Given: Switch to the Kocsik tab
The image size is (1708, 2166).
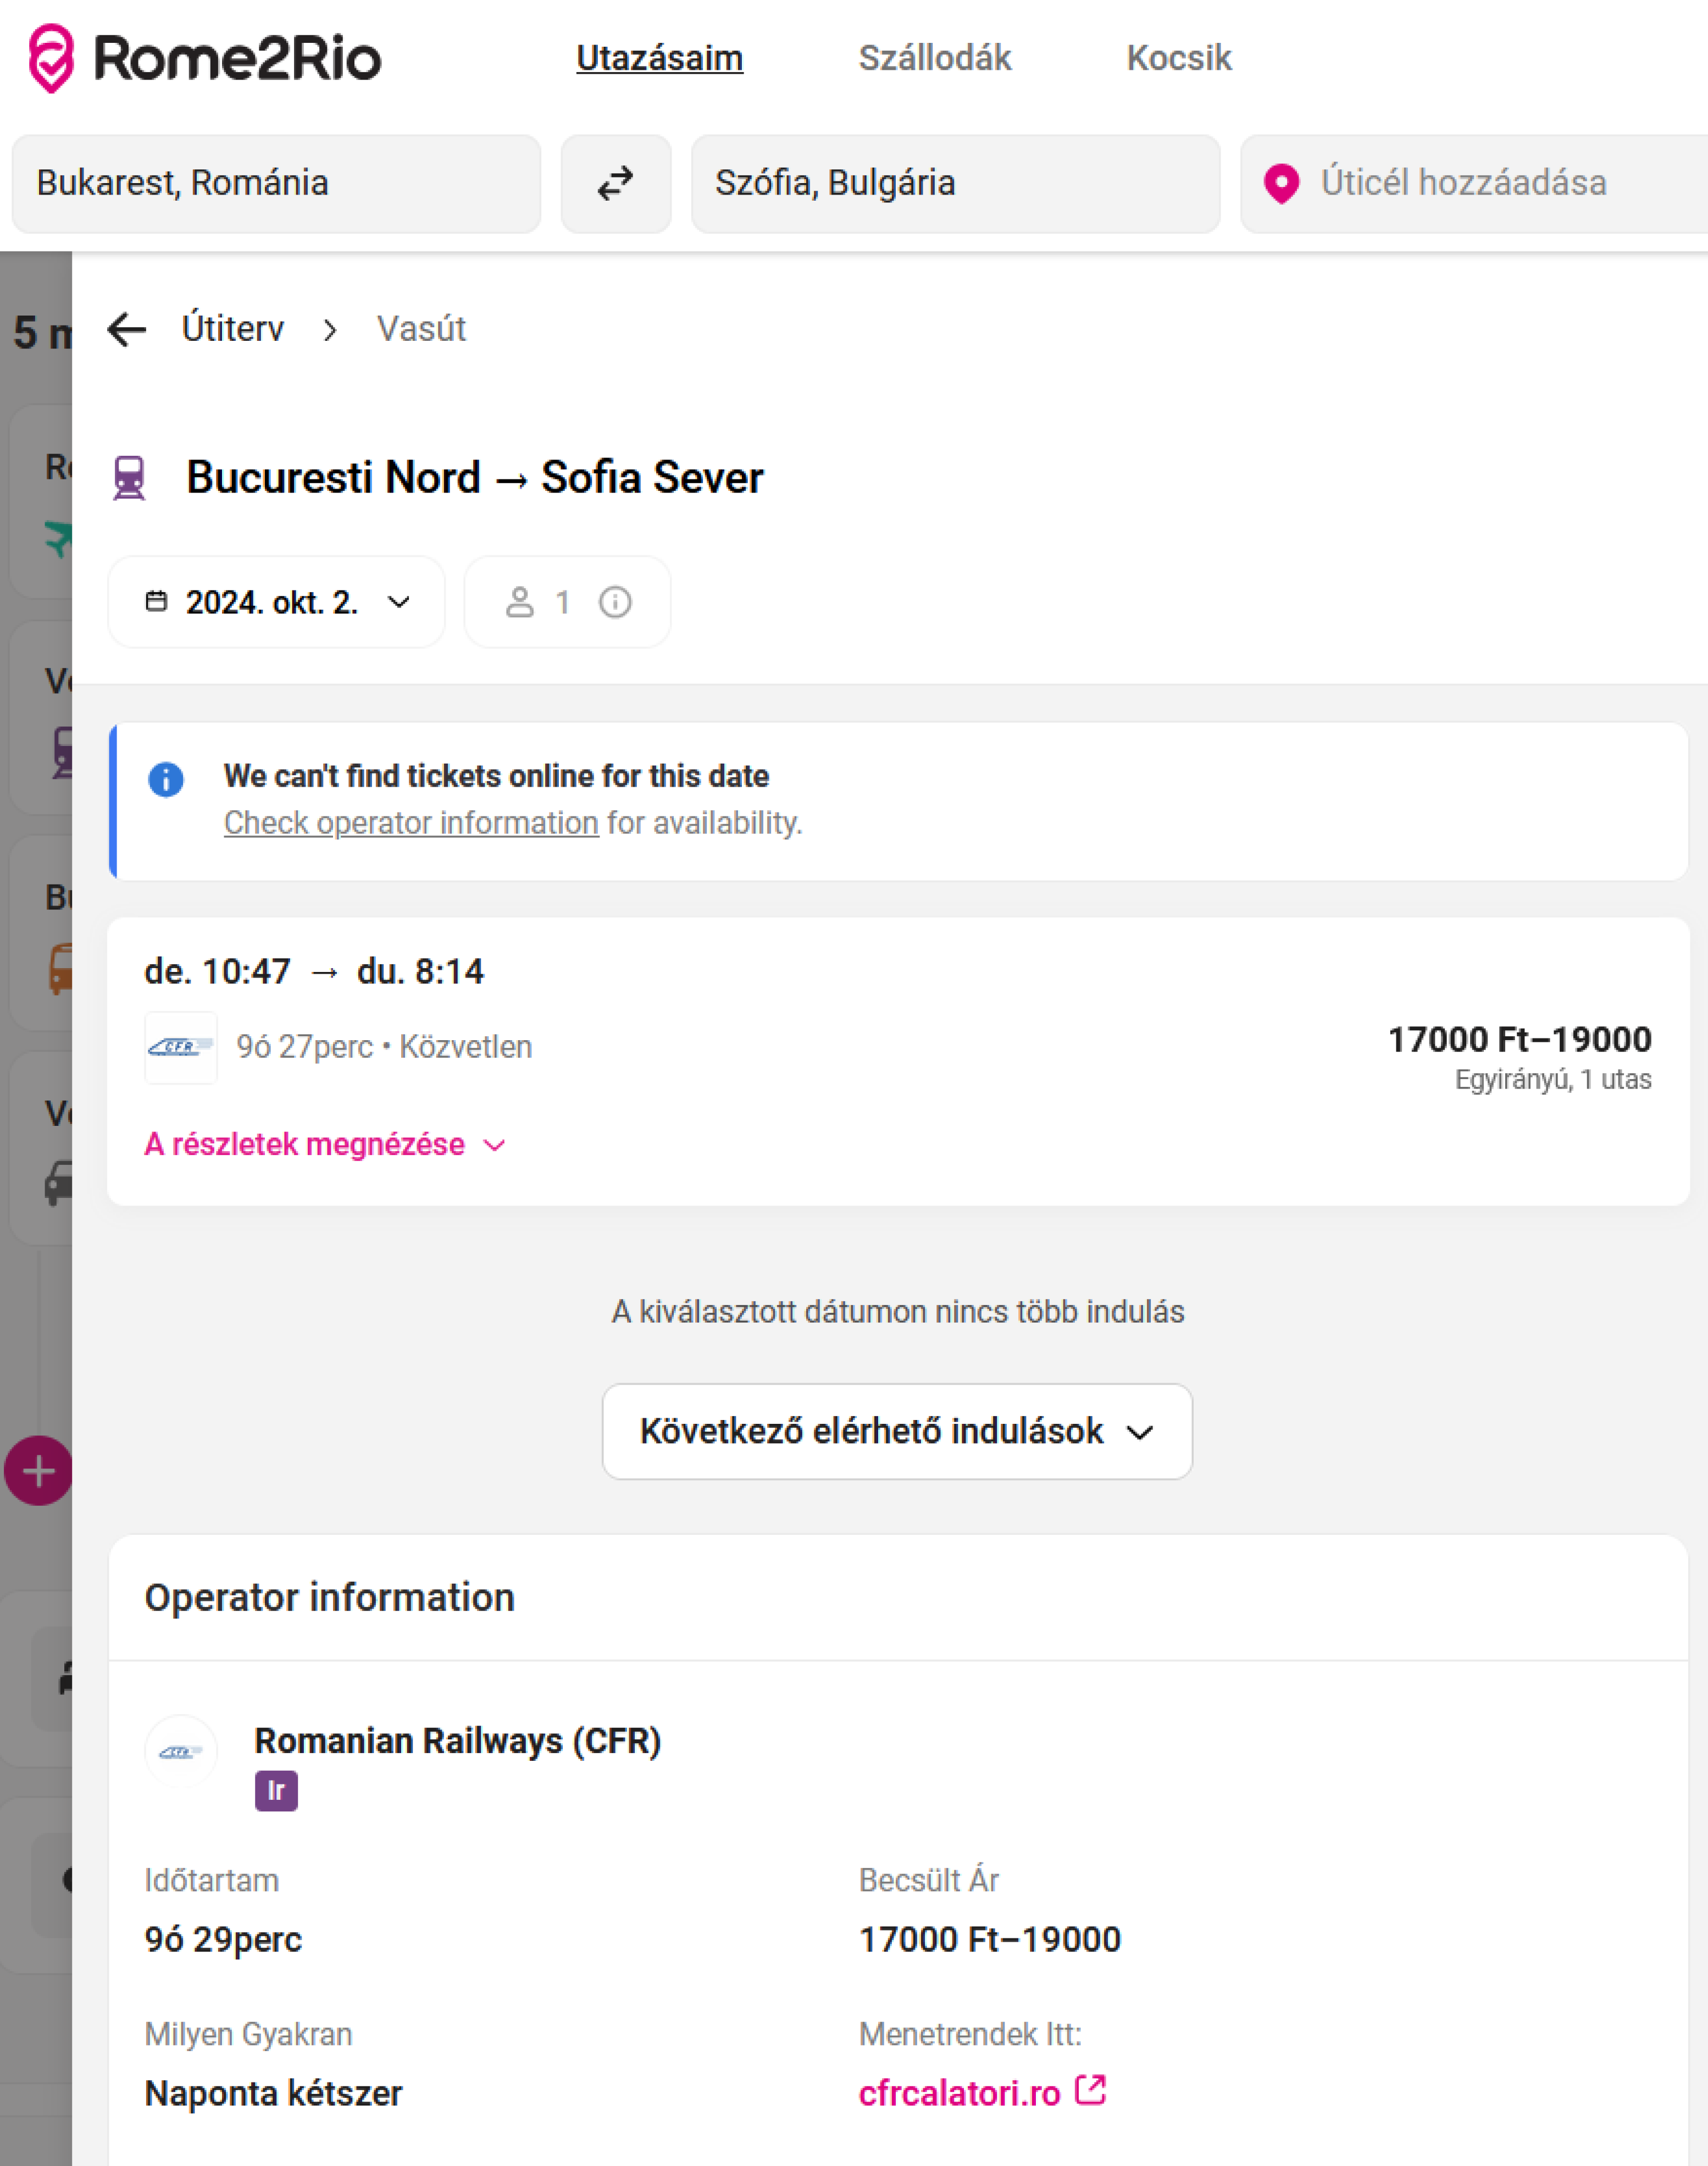Looking at the screenshot, I should (x=1178, y=58).
